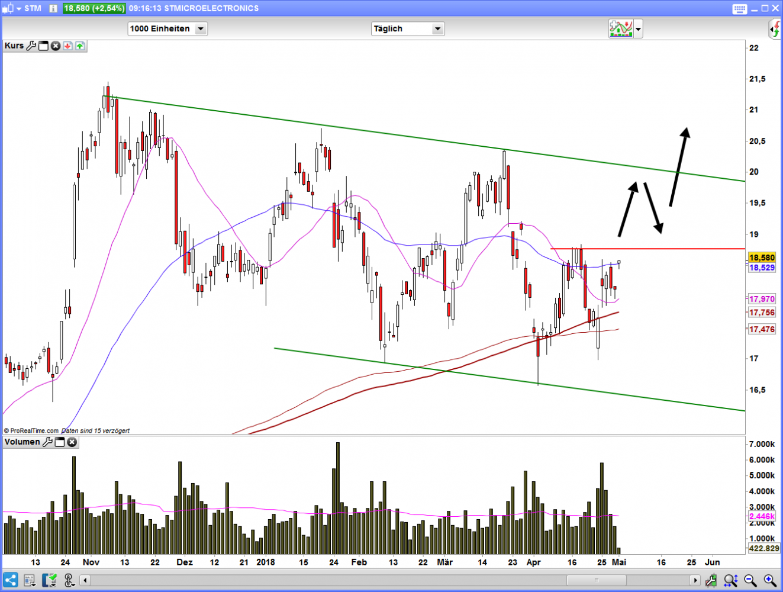Open Volumen panel wrench settings

point(47,442)
